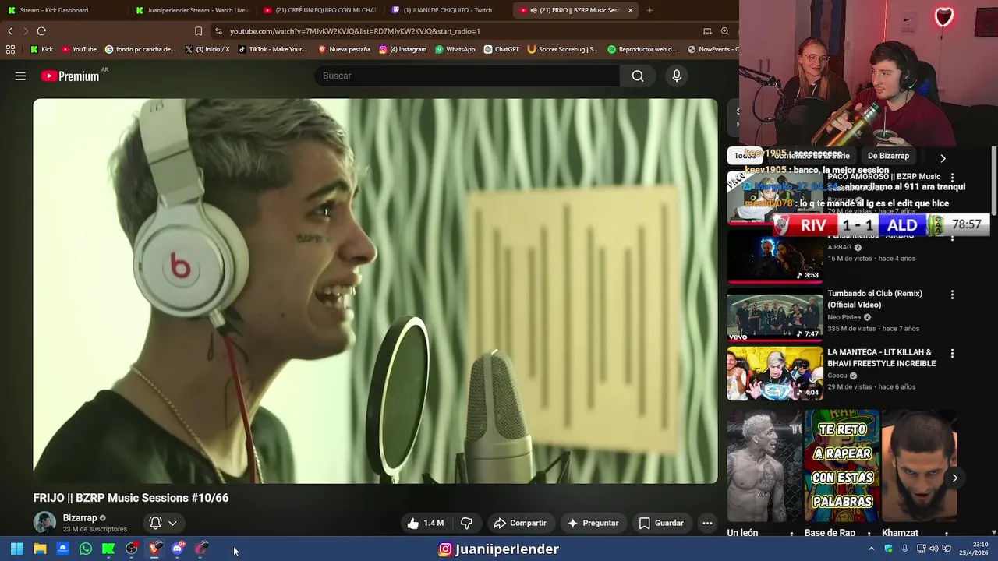The height and width of the screenshot is (561, 998).
Task: Dislike the FRIJO video
Action: (x=466, y=523)
